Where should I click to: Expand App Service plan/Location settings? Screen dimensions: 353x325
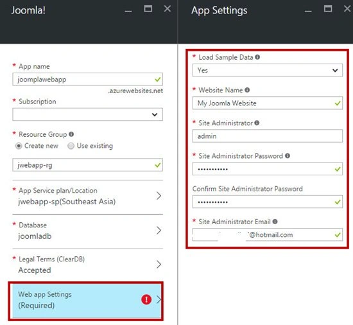click(x=87, y=196)
